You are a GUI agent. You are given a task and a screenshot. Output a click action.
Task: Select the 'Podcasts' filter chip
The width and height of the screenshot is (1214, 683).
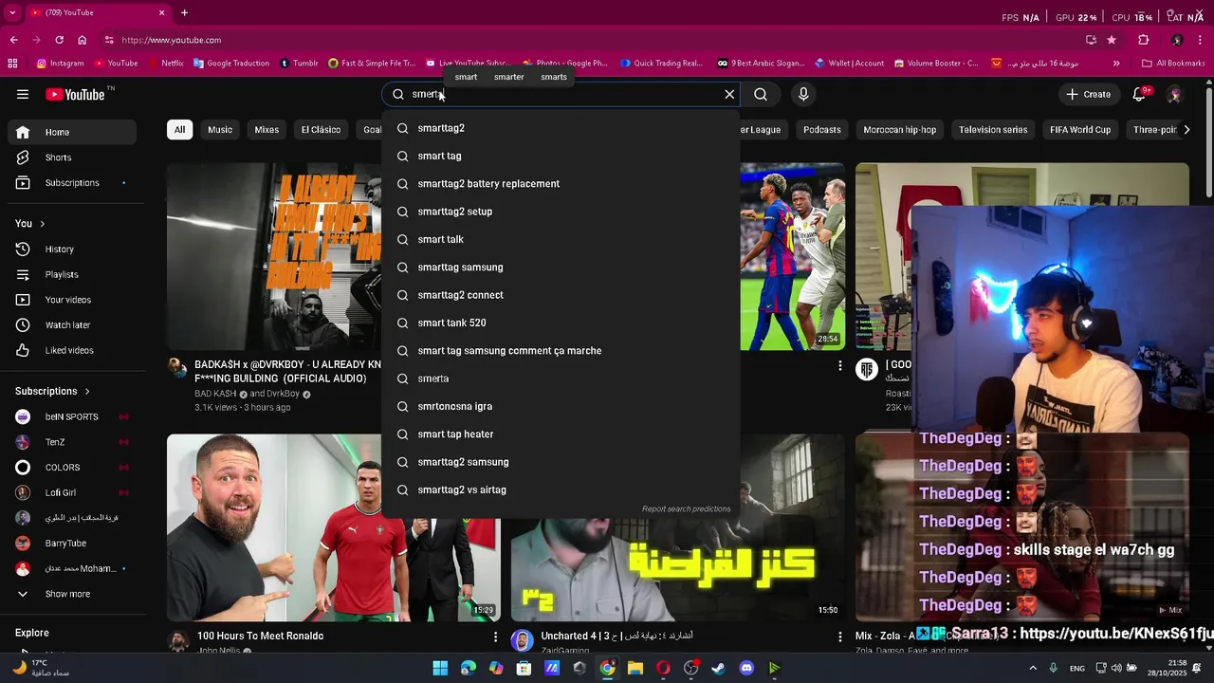coord(821,130)
